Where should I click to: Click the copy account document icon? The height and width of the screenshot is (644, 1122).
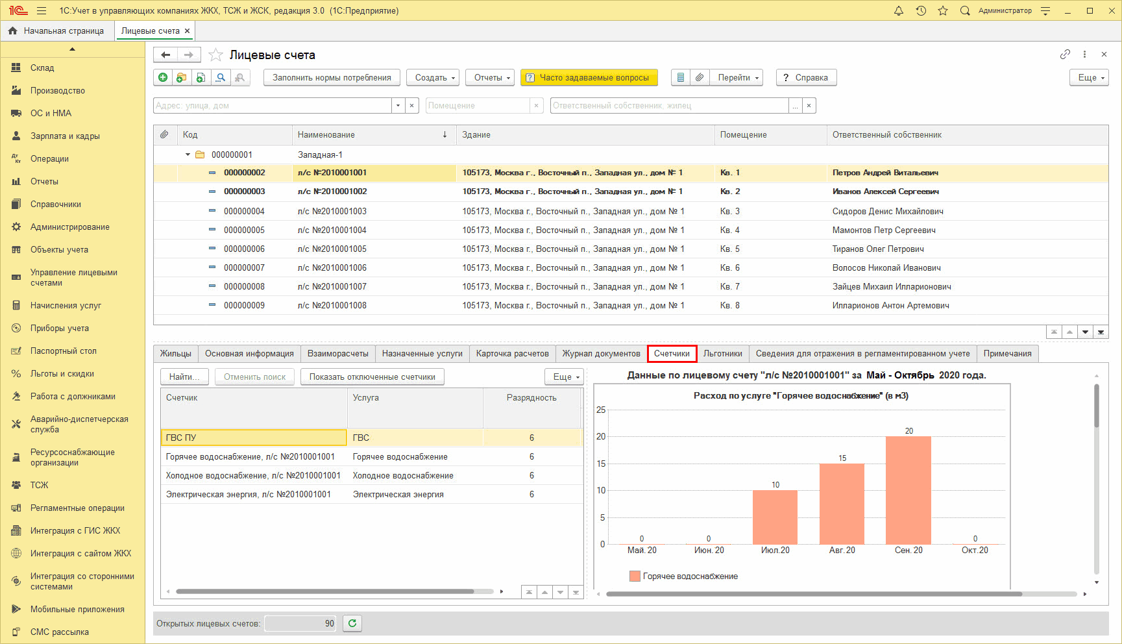point(201,77)
